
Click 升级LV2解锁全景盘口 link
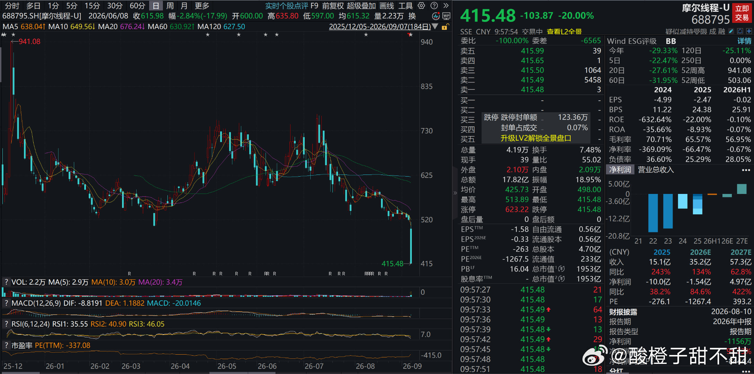pyautogui.click(x=536, y=138)
